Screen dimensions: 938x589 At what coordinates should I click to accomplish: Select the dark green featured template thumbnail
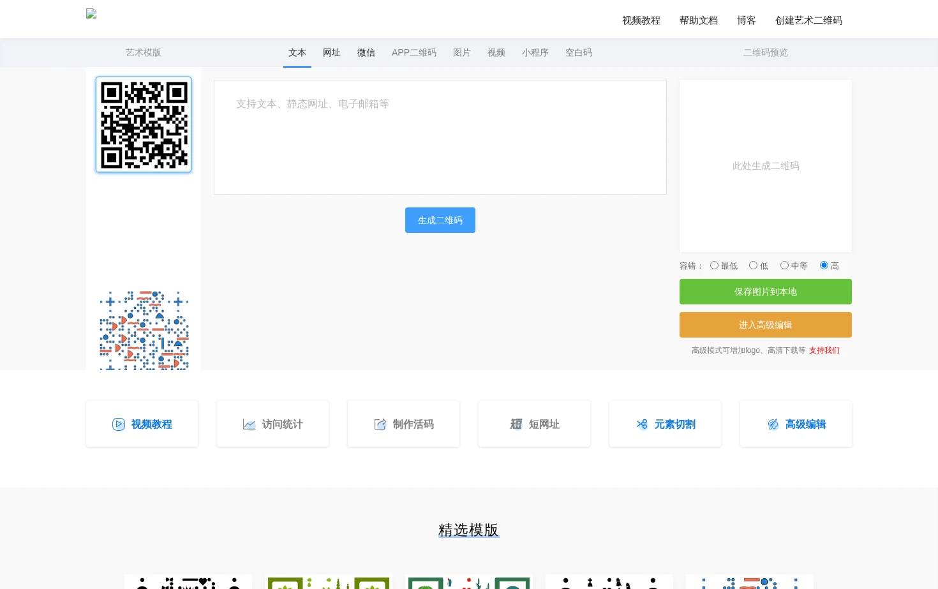tap(469, 582)
